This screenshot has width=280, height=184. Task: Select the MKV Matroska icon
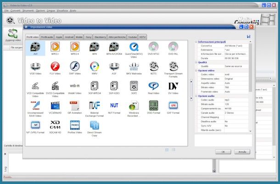[x=134, y=67]
